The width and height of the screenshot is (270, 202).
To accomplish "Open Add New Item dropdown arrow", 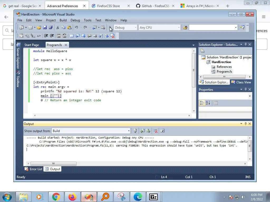I will [35, 27].
